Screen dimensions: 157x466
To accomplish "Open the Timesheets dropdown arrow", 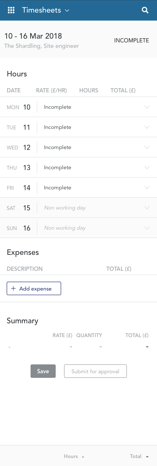I will click(67, 10).
